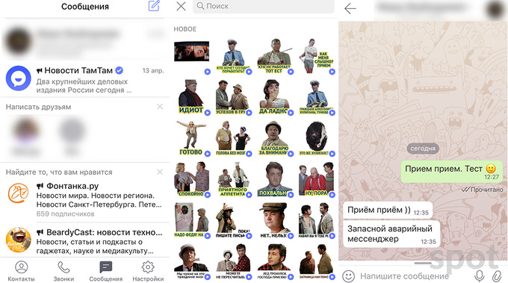508x283 pixels.
Task: Open the Фонтанка.ру channel
Action: (x=85, y=199)
